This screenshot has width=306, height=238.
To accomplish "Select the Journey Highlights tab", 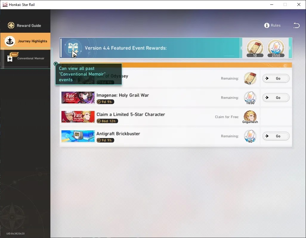I will pos(25,41).
